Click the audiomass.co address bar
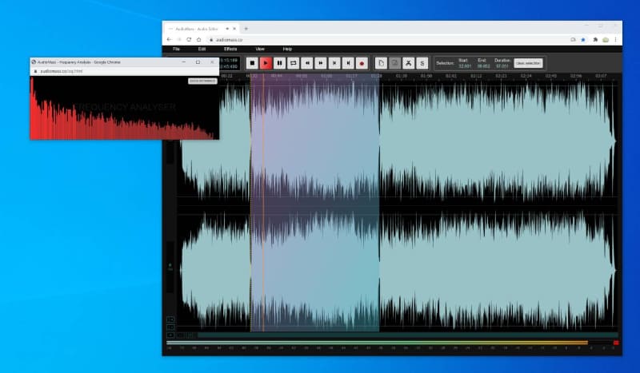 [388, 40]
